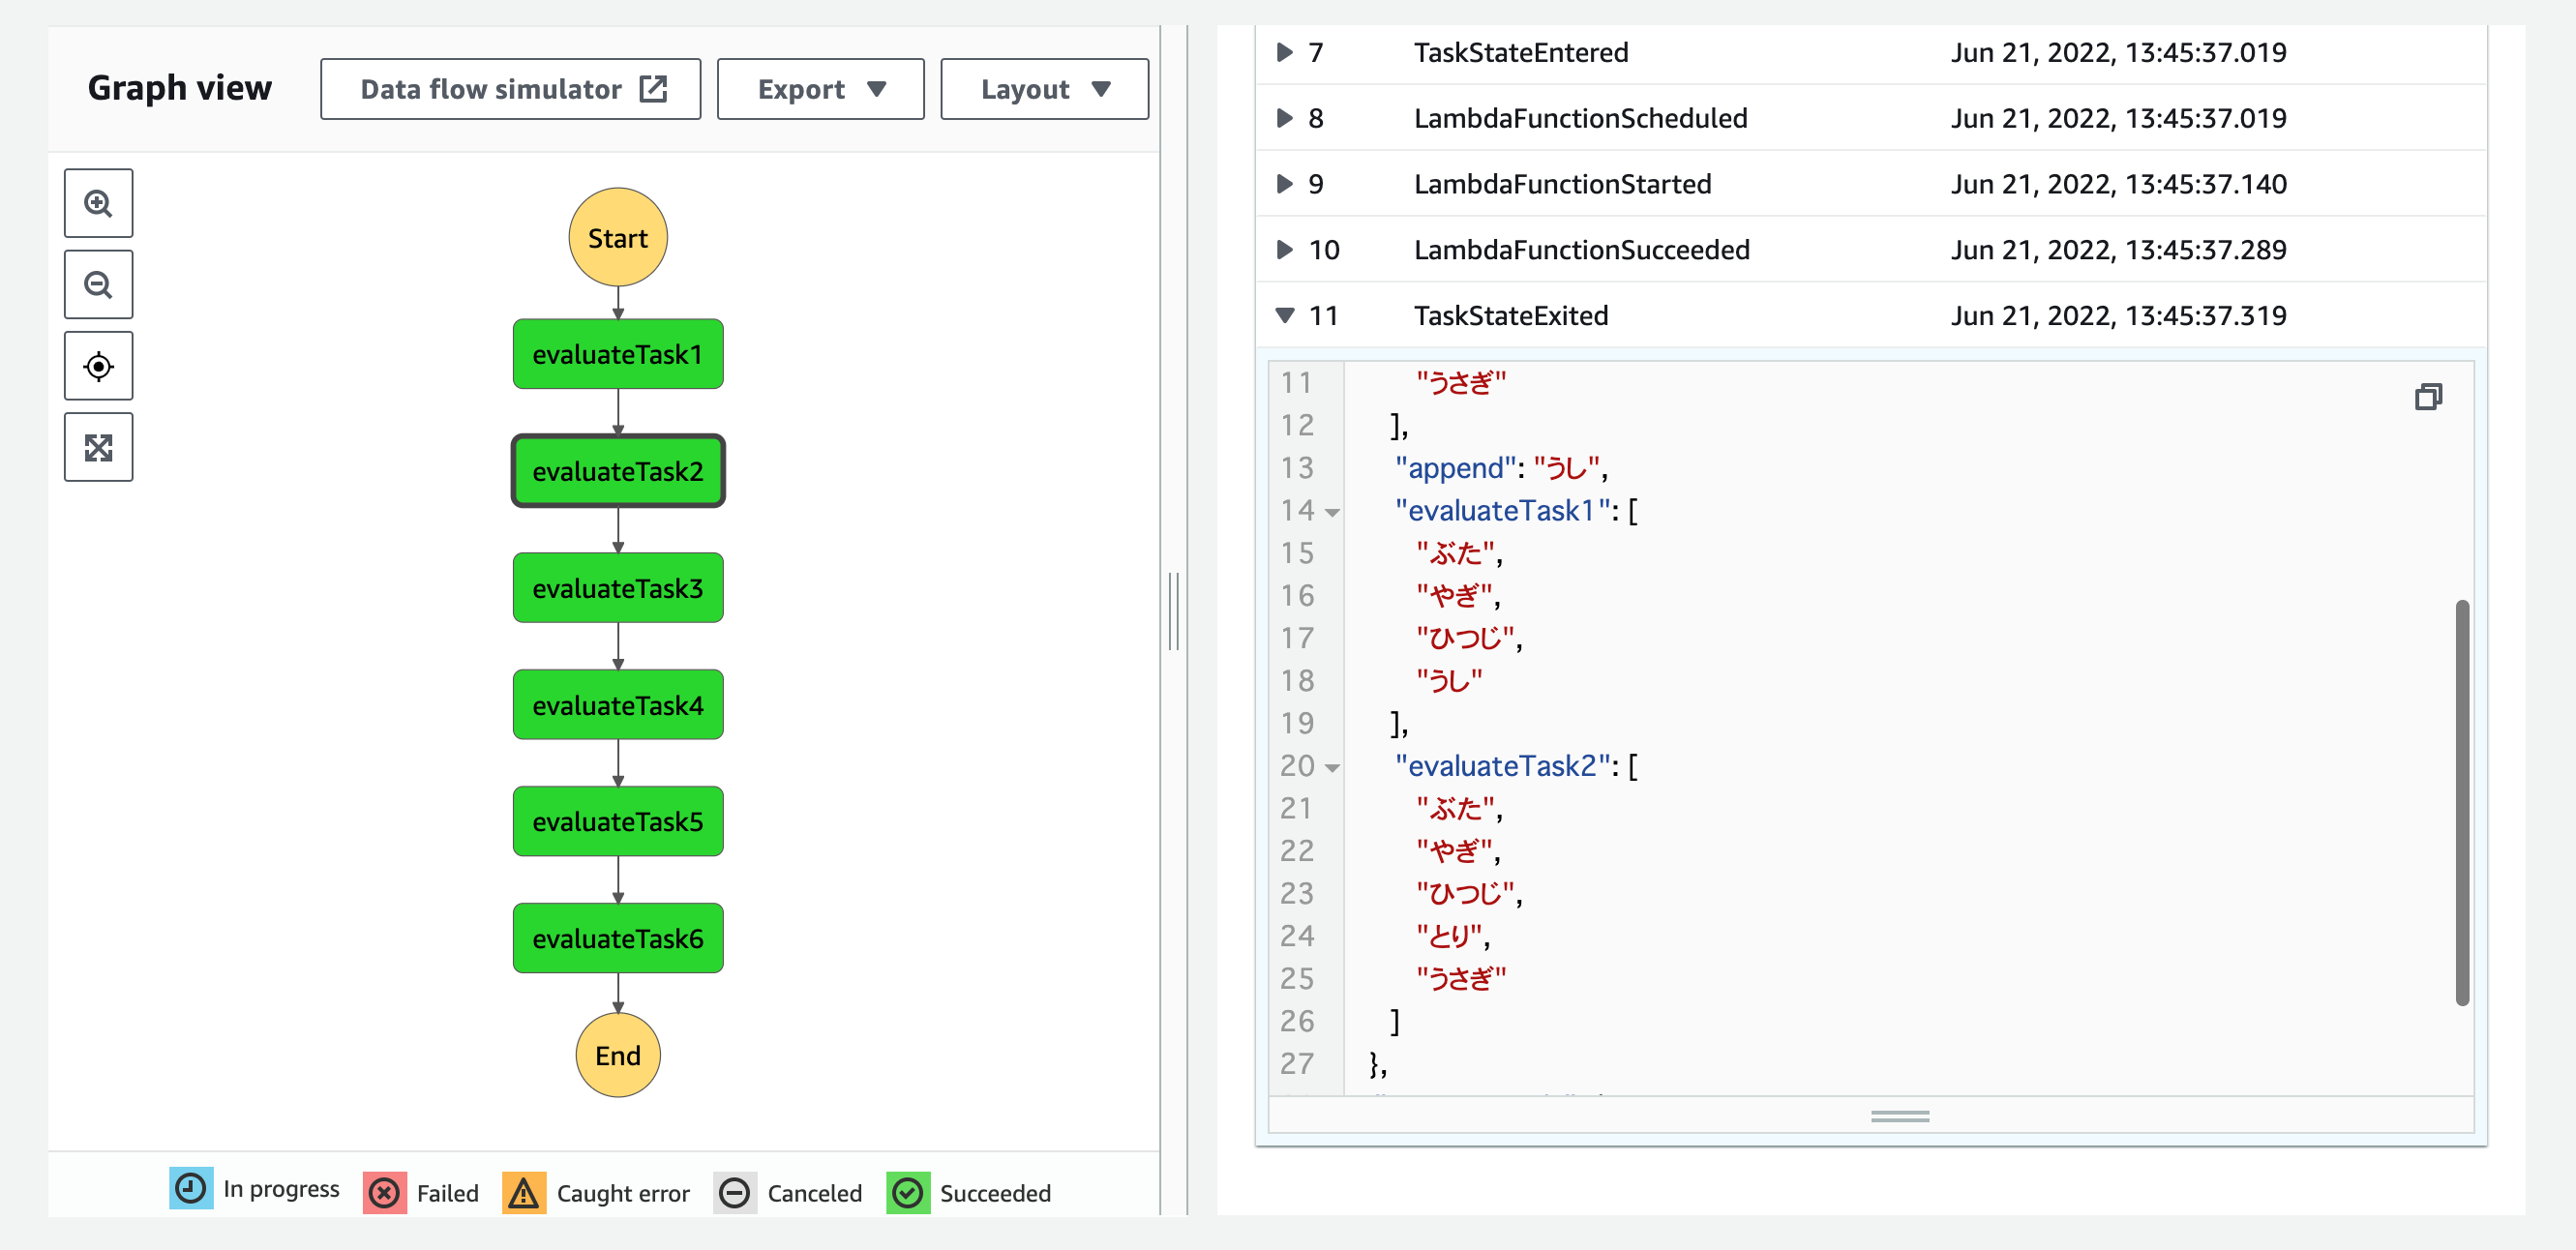Click the JSON viewer vertical scrollbar
This screenshot has width=2576, height=1250.
tap(2462, 802)
